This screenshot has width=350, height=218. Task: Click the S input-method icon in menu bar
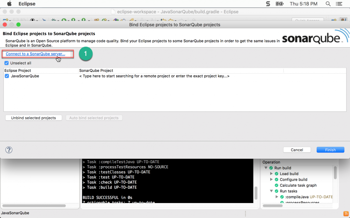click(x=268, y=4)
